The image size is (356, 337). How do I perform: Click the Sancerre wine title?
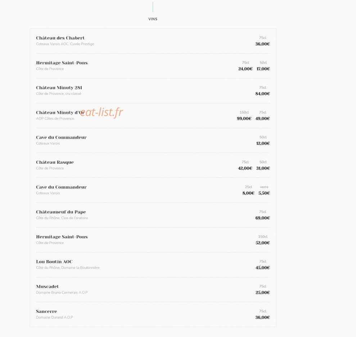[x=46, y=311]
